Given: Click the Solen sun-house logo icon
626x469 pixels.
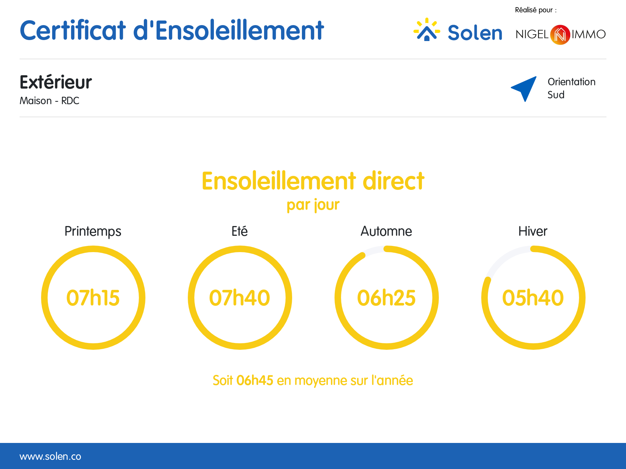Looking at the screenshot, I should [x=426, y=30].
